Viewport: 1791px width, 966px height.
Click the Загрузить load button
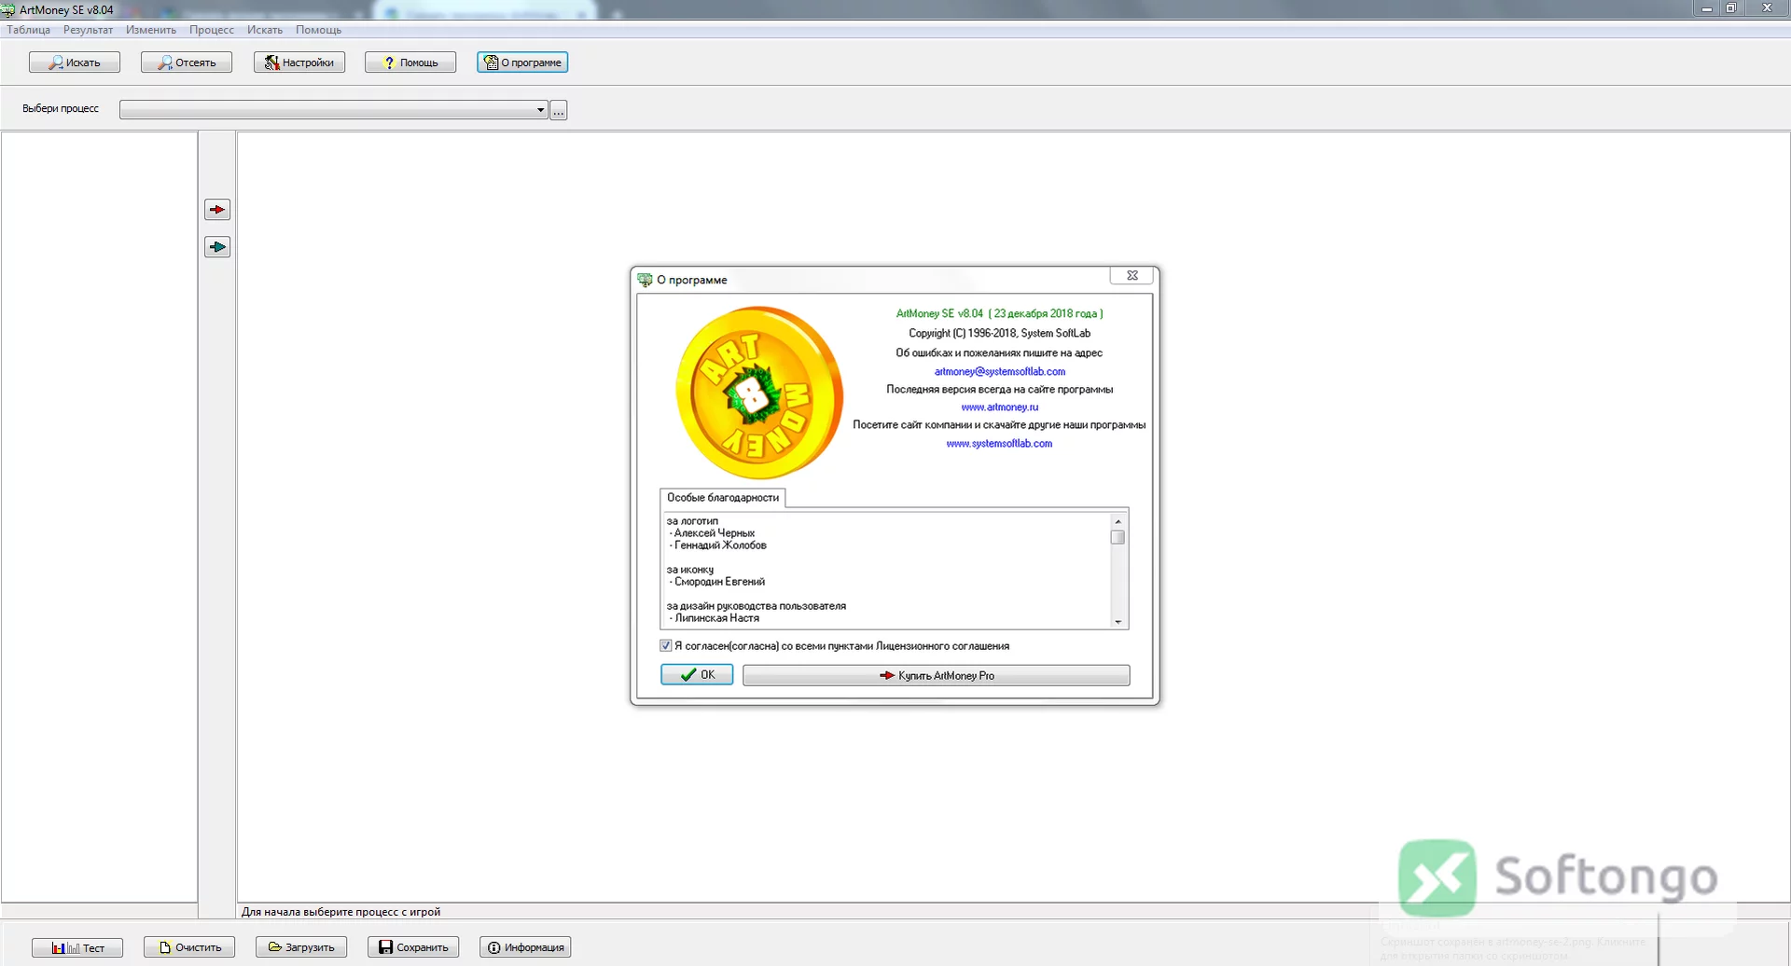click(x=301, y=947)
